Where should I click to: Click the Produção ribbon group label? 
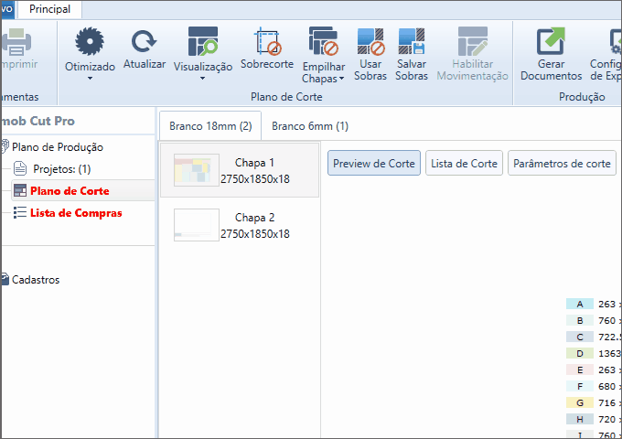point(582,97)
